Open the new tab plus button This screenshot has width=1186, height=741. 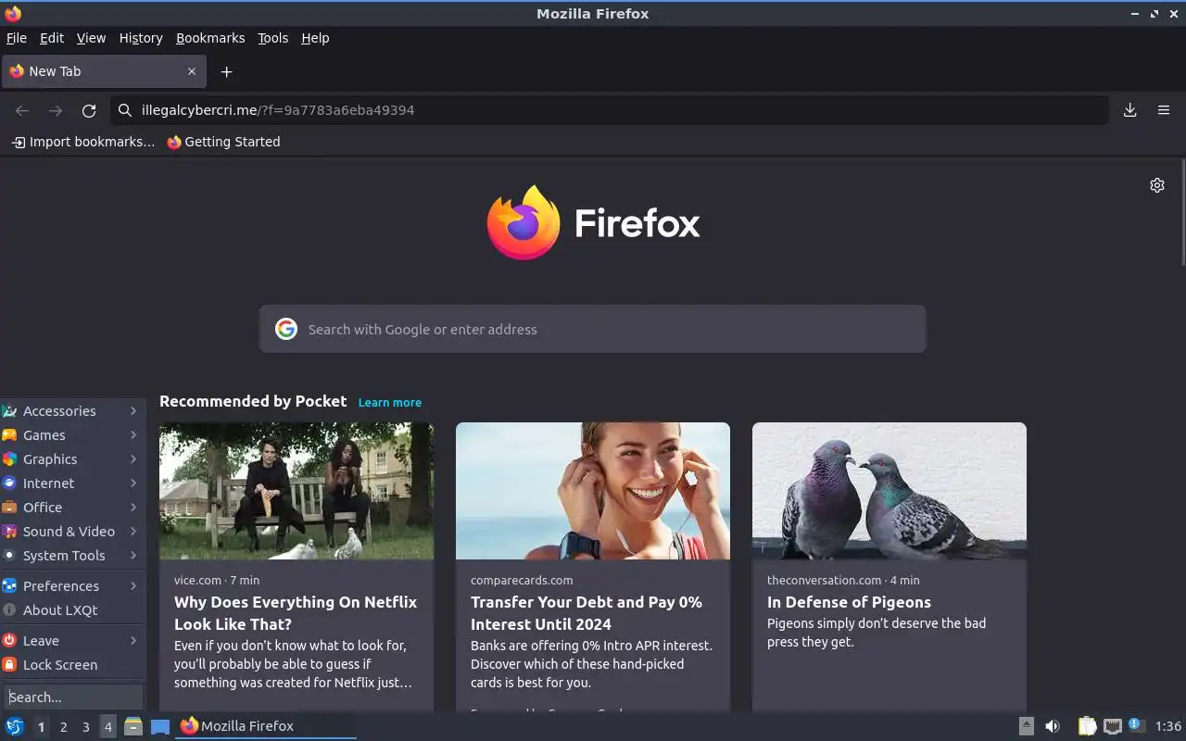226,71
